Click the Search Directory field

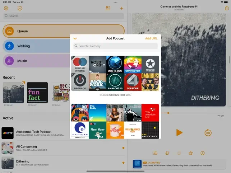115,46
